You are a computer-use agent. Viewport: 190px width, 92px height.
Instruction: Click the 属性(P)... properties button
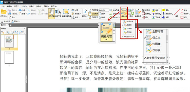click(x=15, y=22)
